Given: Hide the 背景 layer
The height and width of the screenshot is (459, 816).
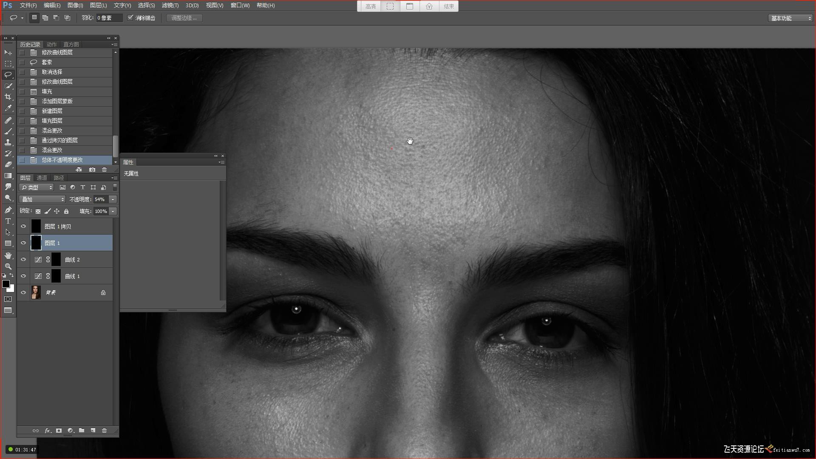Looking at the screenshot, I should click(23, 292).
